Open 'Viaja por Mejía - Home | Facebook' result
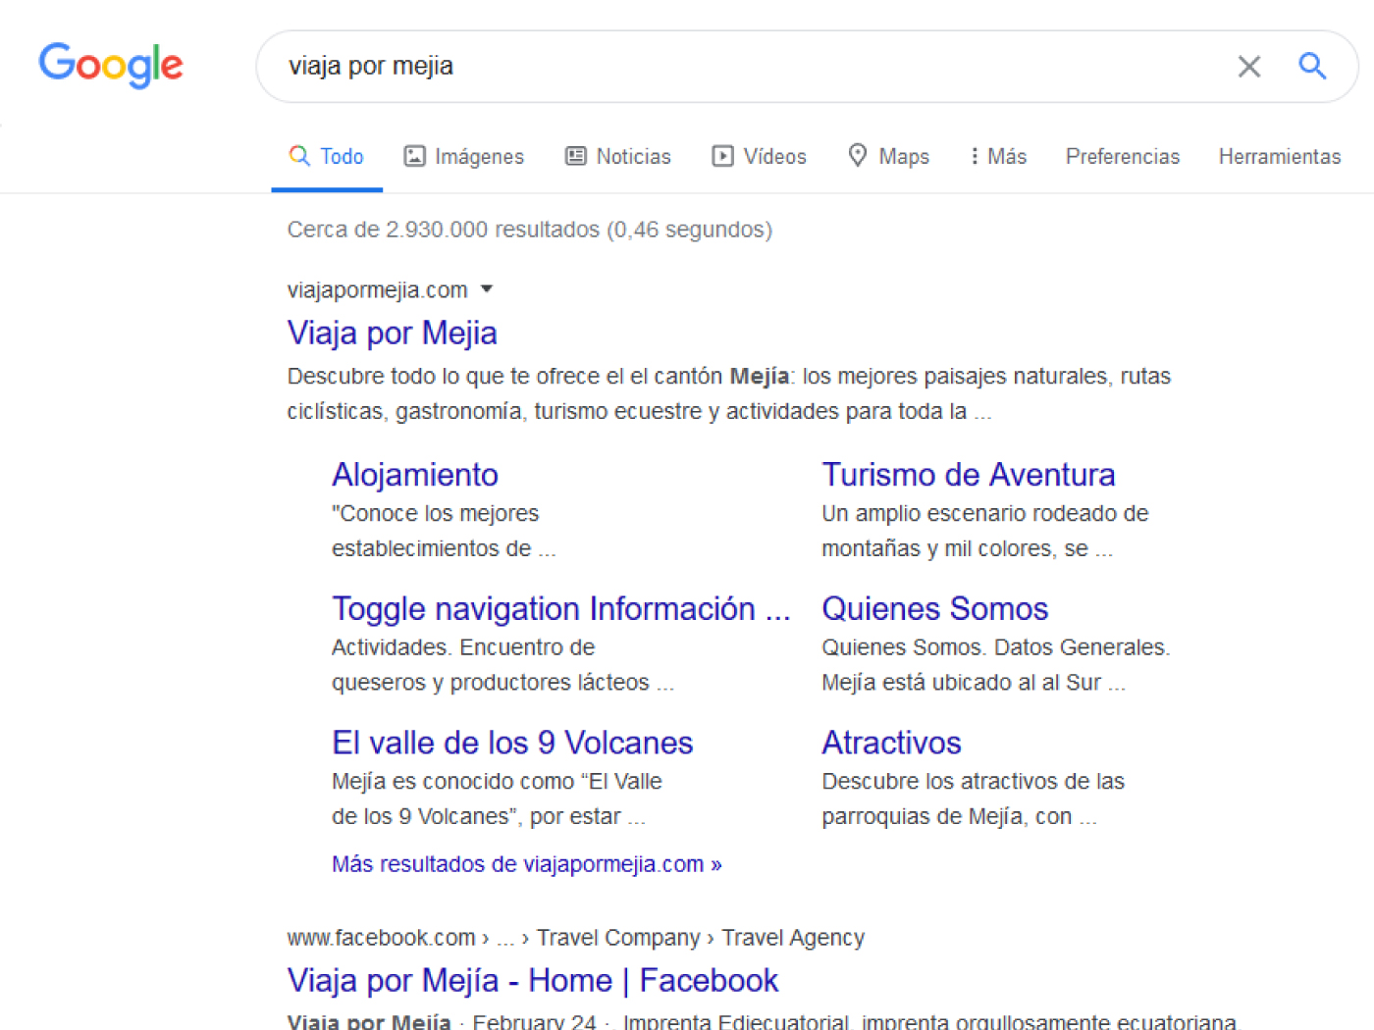The width and height of the screenshot is (1374, 1030). pyautogui.click(x=533, y=980)
